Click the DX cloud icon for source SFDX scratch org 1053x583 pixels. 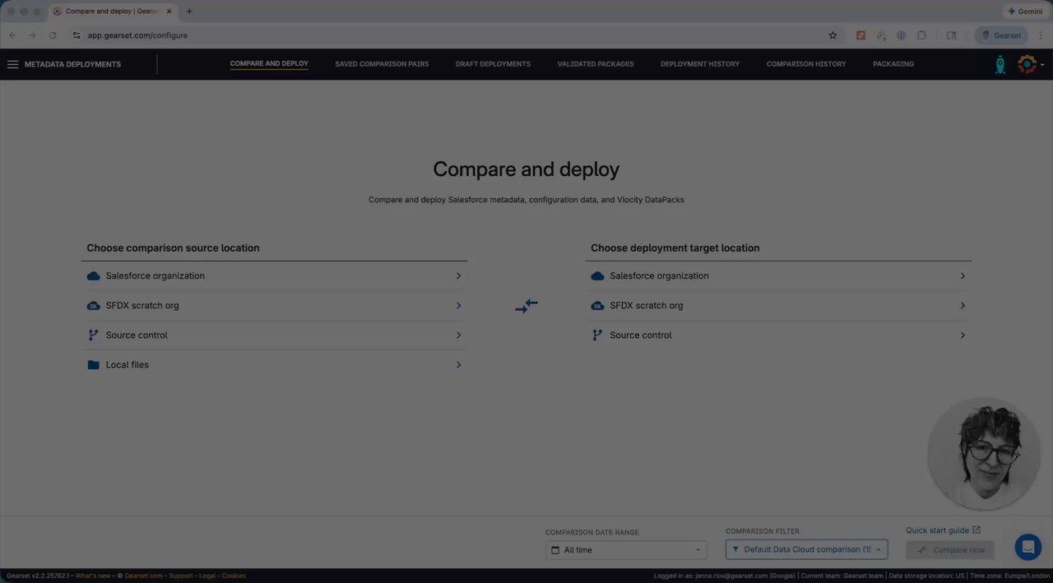(x=93, y=306)
